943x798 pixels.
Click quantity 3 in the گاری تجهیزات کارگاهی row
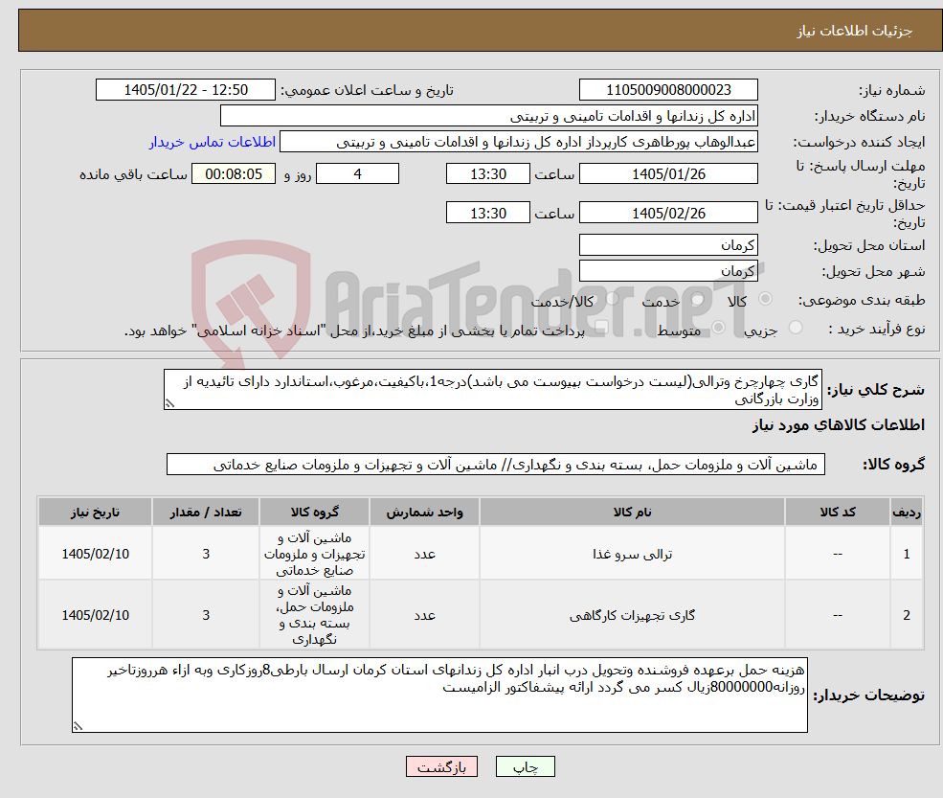(x=206, y=615)
